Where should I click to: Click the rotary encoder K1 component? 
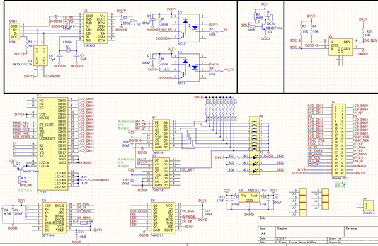tap(341, 47)
